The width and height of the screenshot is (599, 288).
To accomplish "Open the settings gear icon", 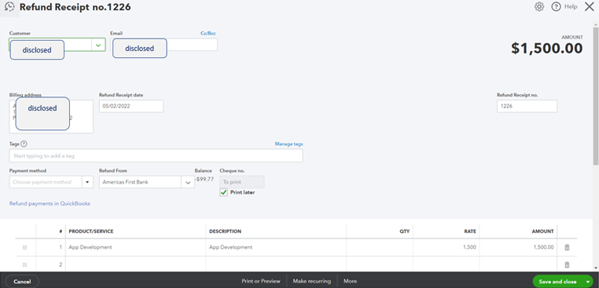I will [539, 6].
